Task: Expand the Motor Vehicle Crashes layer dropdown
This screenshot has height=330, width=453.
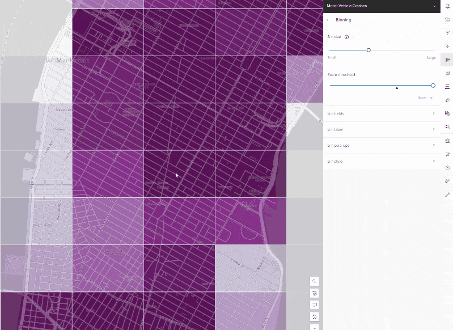Action: click(434, 6)
